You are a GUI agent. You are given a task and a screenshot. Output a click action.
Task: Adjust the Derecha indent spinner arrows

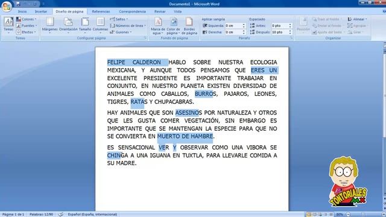click(x=244, y=32)
